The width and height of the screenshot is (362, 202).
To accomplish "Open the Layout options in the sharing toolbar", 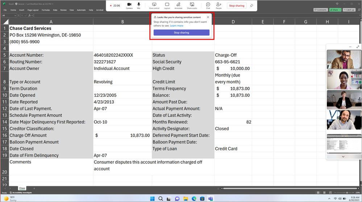I will coord(167,5).
